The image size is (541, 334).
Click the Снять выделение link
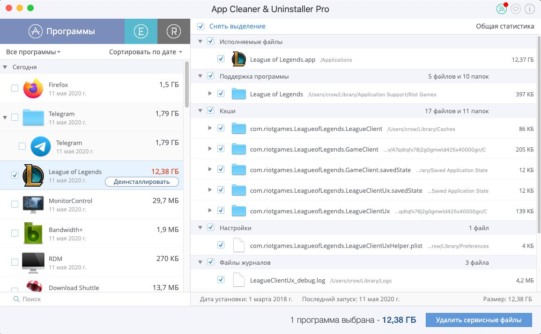tap(237, 26)
